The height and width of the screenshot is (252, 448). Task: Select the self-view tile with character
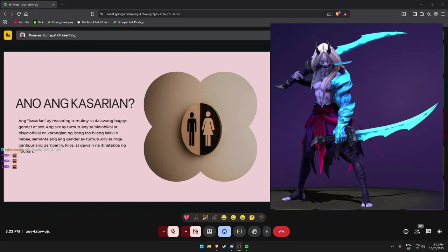(357, 117)
